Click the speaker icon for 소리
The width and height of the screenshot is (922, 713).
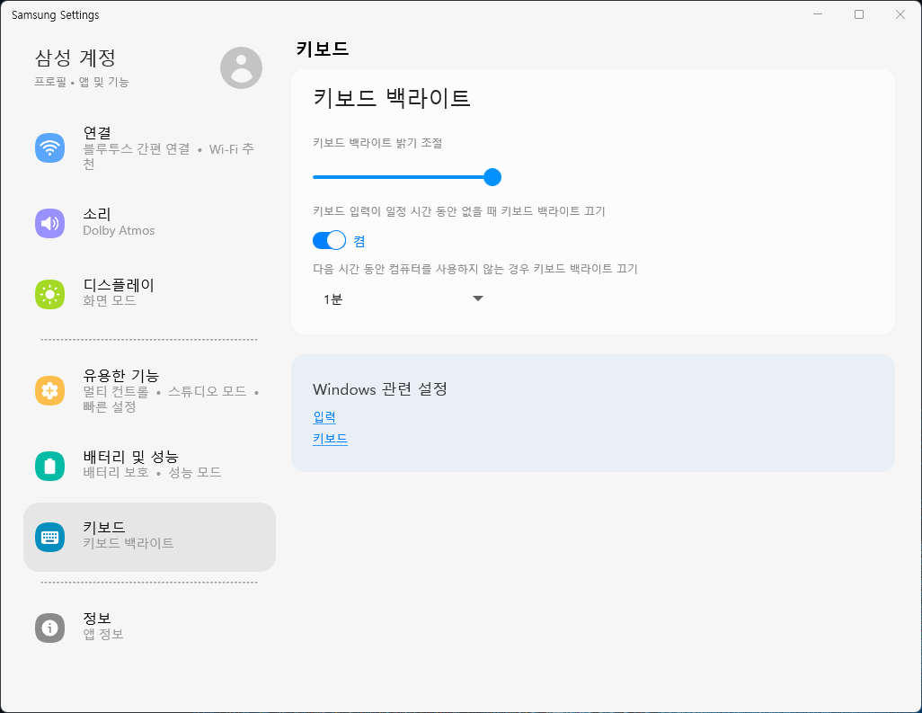pyautogui.click(x=49, y=223)
